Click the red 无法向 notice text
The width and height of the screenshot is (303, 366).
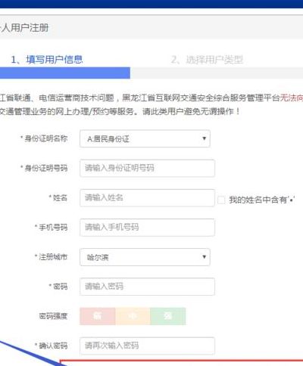[x=292, y=98]
